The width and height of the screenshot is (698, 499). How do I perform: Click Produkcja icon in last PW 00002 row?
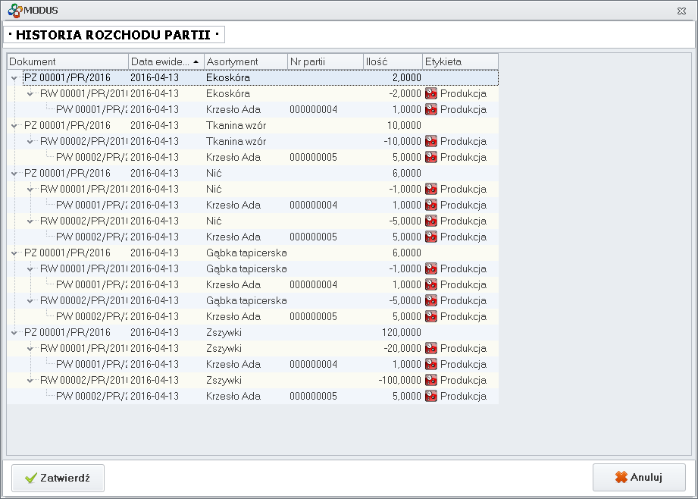point(431,396)
